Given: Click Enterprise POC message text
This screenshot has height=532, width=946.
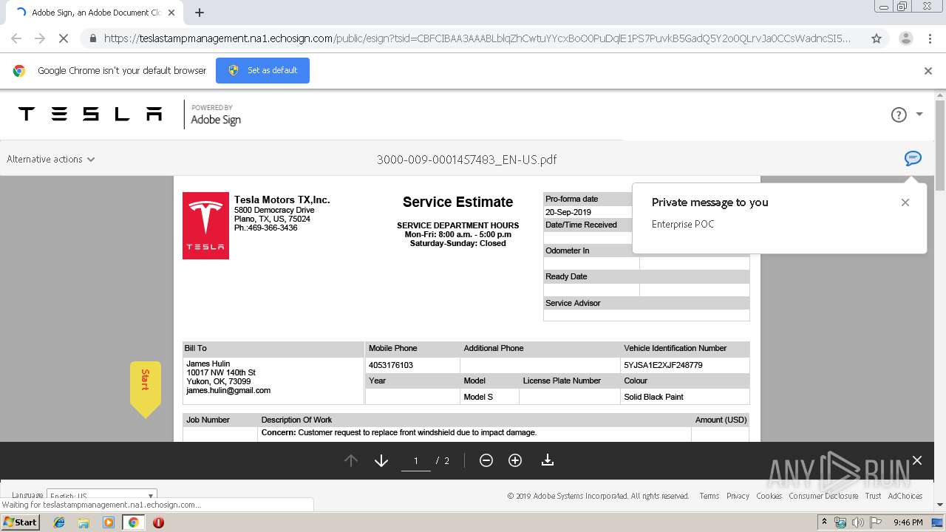Looking at the screenshot, I should 683,224.
